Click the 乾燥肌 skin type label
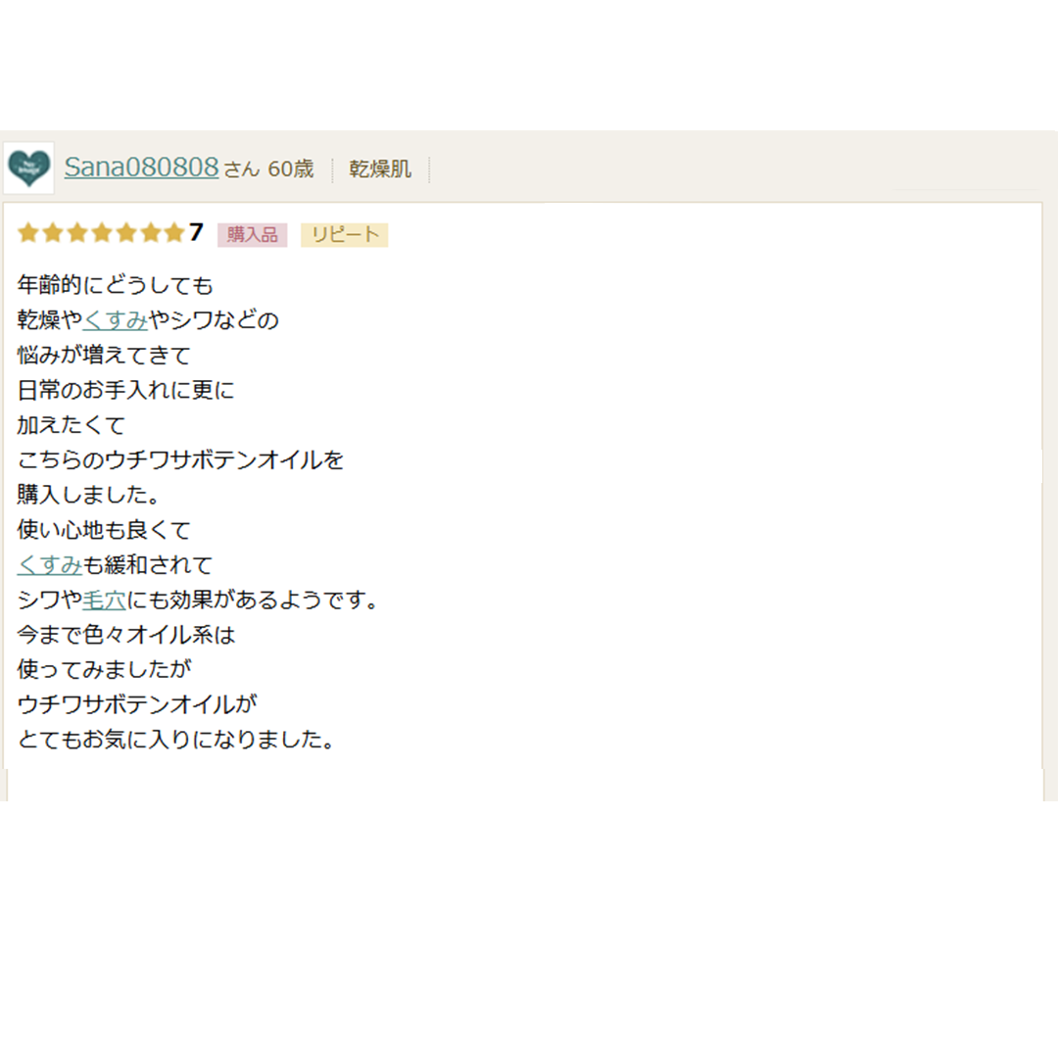Viewport: 1058px width, 1058px height. pyautogui.click(x=380, y=168)
